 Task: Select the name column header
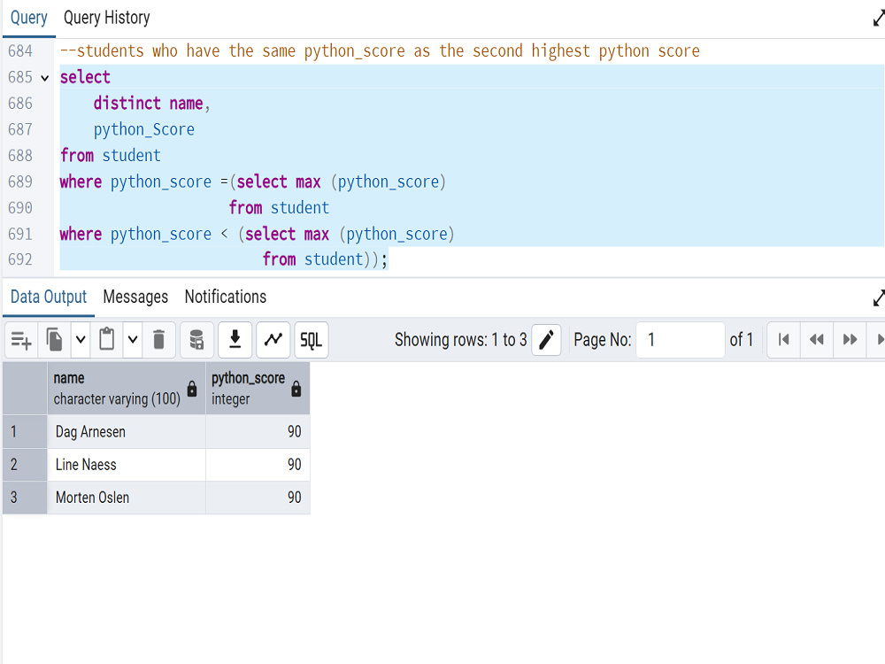(x=127, y=389)
